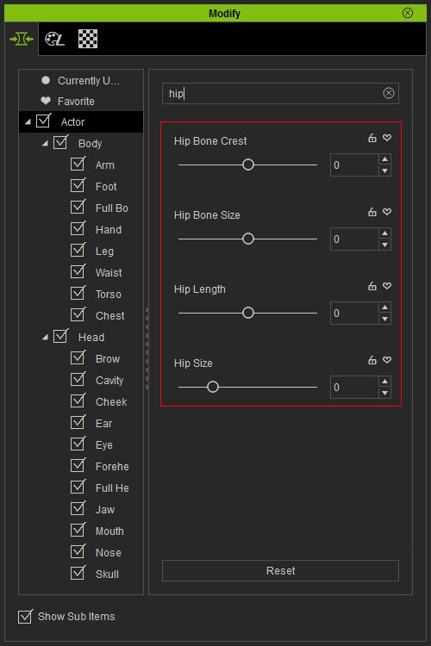Image resolution: width=431 pixels, height=646 pixels.
Task: Reset all morph sliders
Action: (280, 570)
